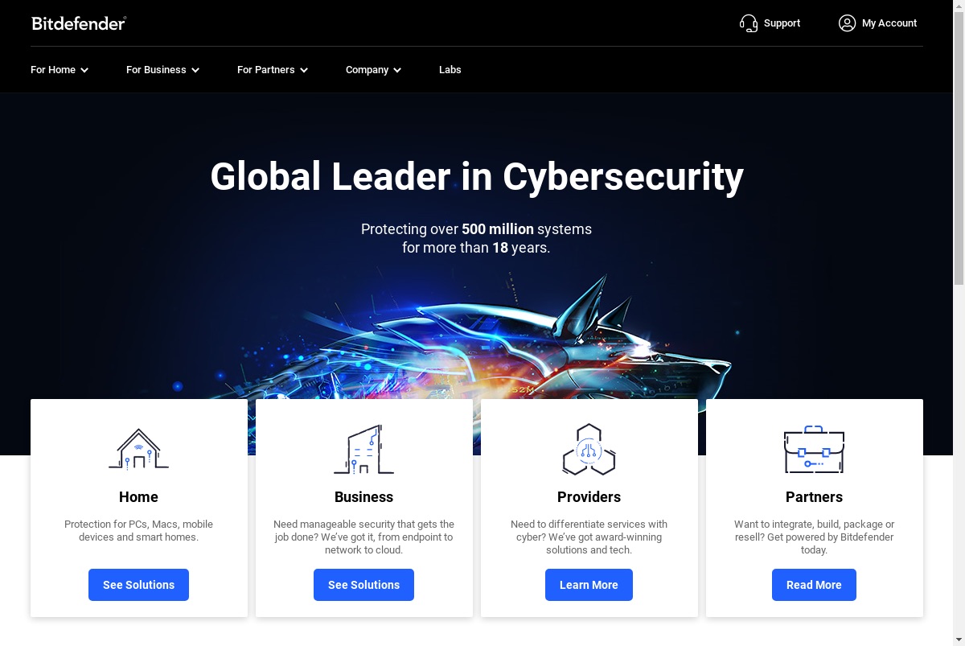Viewport: 965px width, 646px height.
Task: Open the Support link text
Action: pyautogui.click(x=782, y=23)
